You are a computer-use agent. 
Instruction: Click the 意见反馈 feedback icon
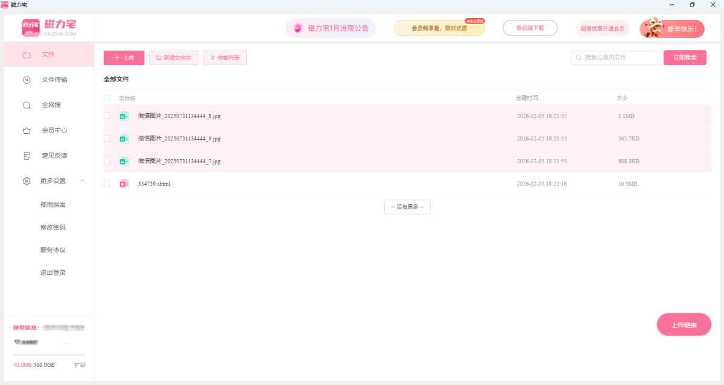[x=27, y=156]
